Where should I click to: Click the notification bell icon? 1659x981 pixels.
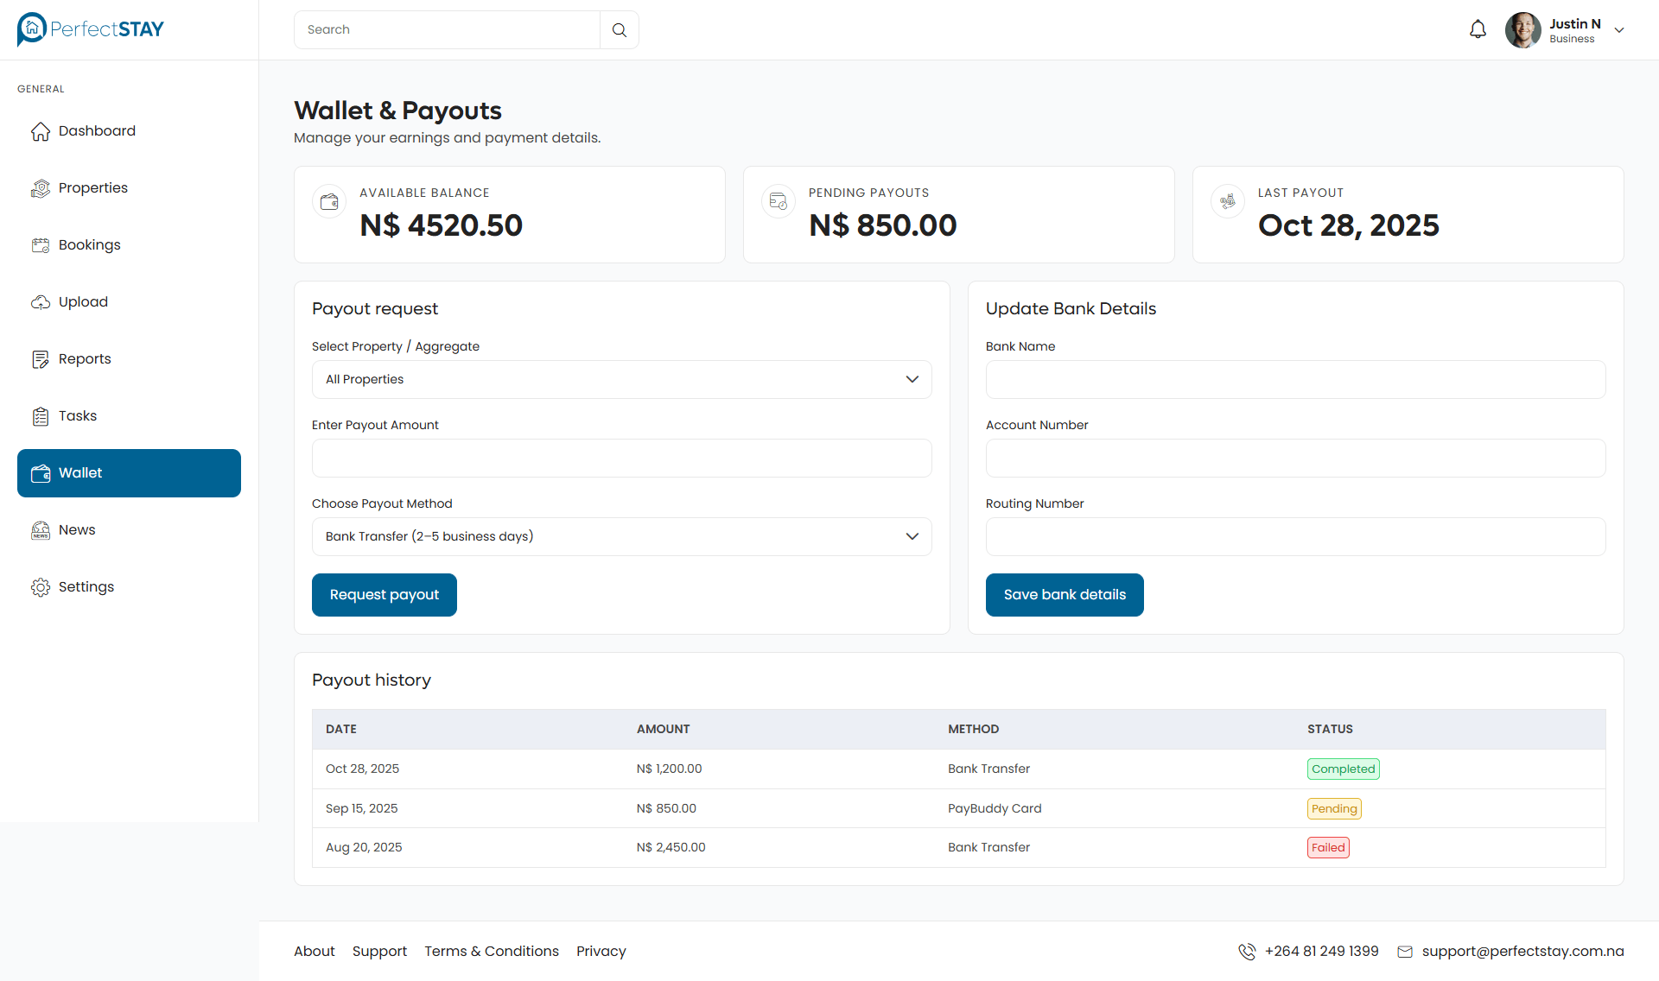point(1478,29)
